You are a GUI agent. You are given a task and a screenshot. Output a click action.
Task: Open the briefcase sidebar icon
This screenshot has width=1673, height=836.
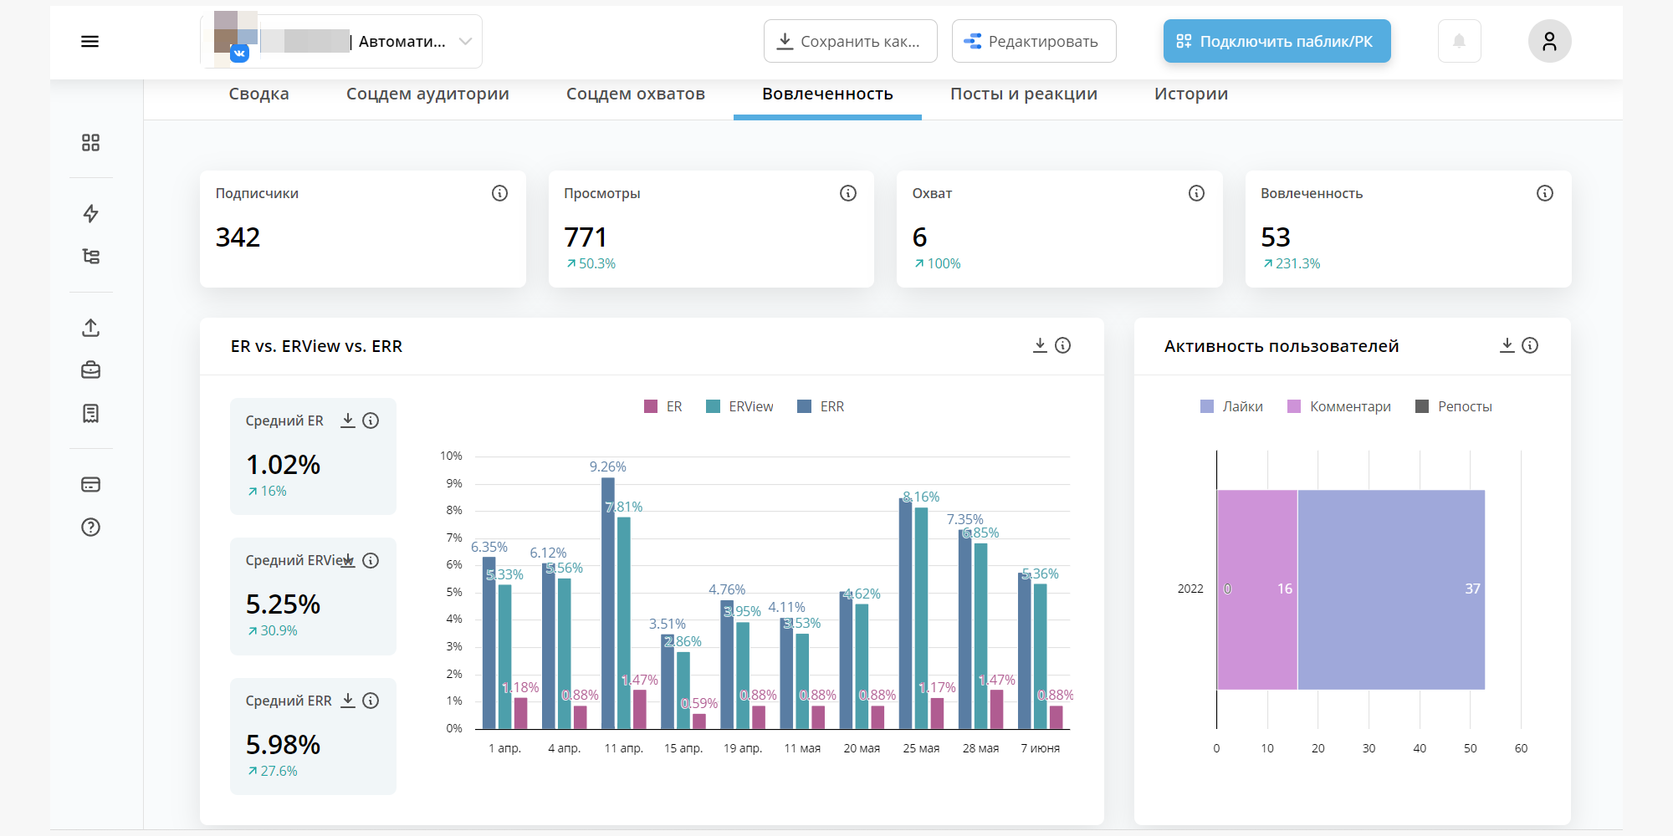coord(90,370)
